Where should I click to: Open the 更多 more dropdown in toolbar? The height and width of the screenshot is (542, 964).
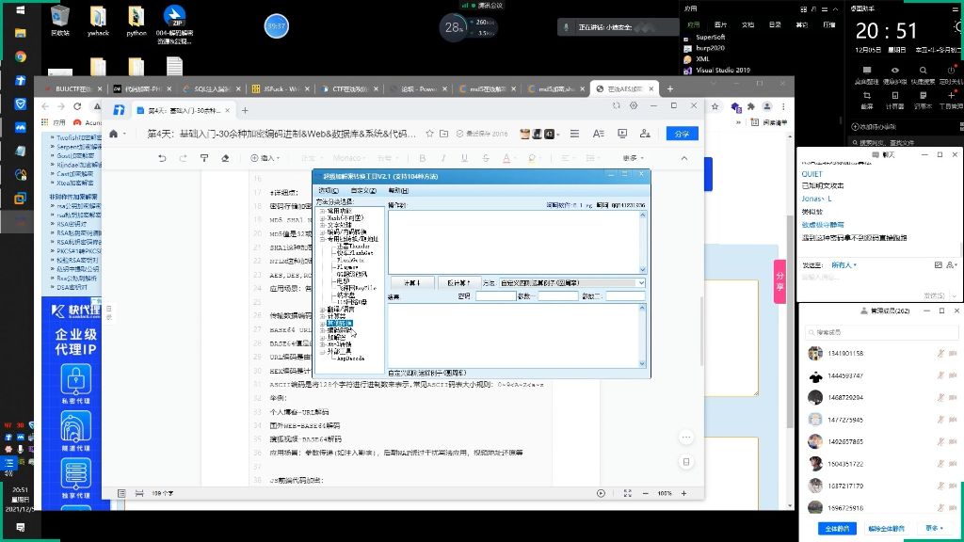pos(633,158)
